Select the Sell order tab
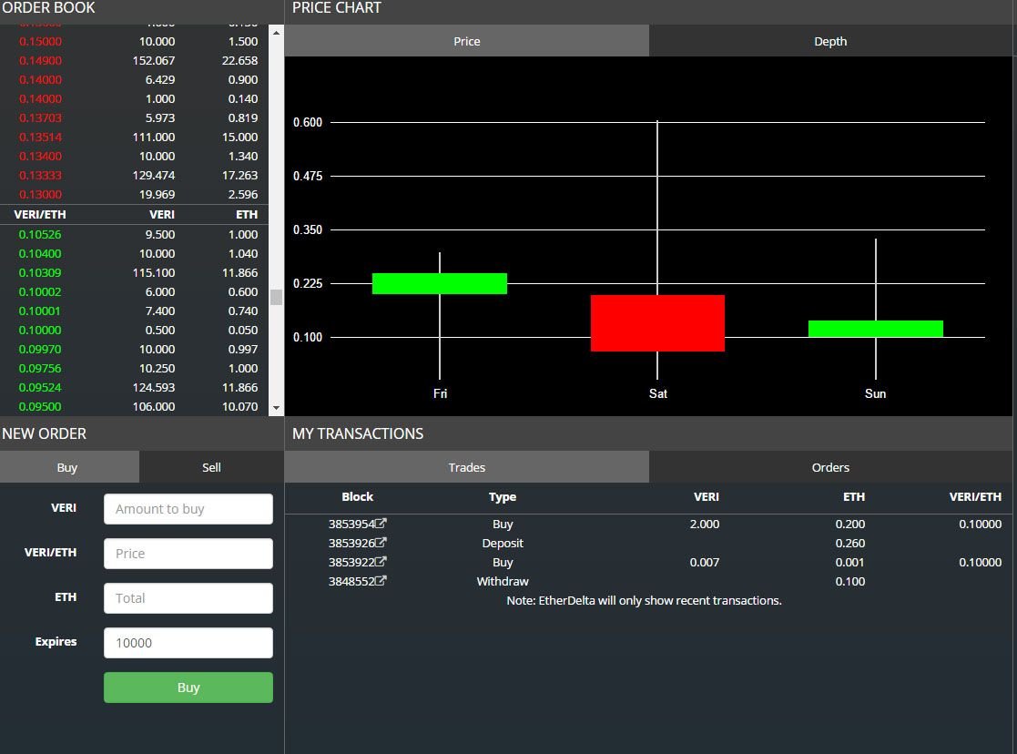 pyautogui.click(x=211, y=467)
